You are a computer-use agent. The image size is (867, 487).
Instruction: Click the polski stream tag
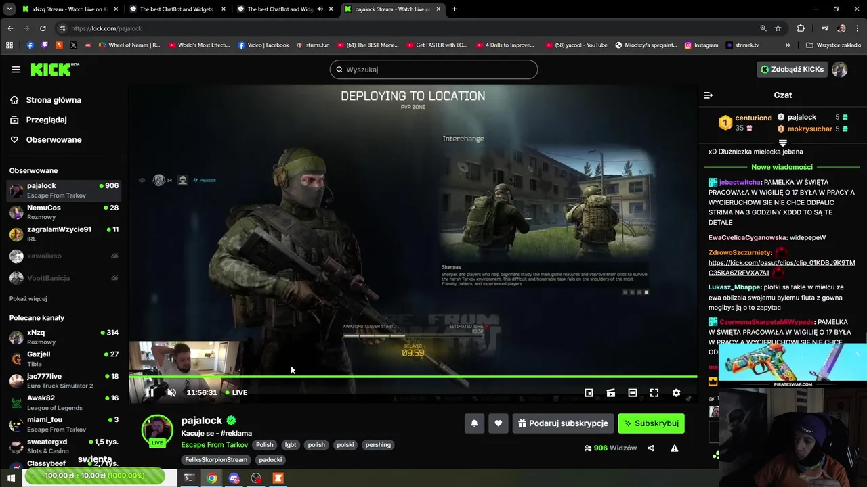[x=345, y=445]
